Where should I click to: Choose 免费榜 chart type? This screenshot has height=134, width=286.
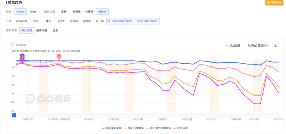coord(76,12)
